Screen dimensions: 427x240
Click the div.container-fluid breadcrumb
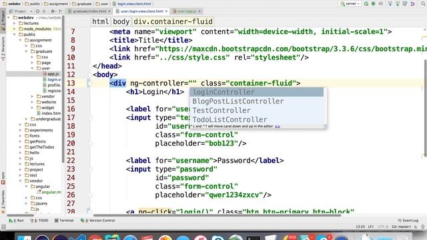pos(173,21)
